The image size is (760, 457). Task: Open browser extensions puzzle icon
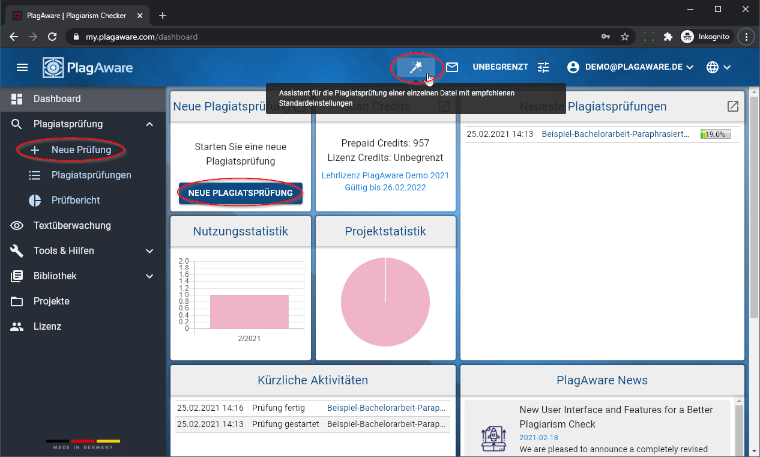[x=668, y=37]
